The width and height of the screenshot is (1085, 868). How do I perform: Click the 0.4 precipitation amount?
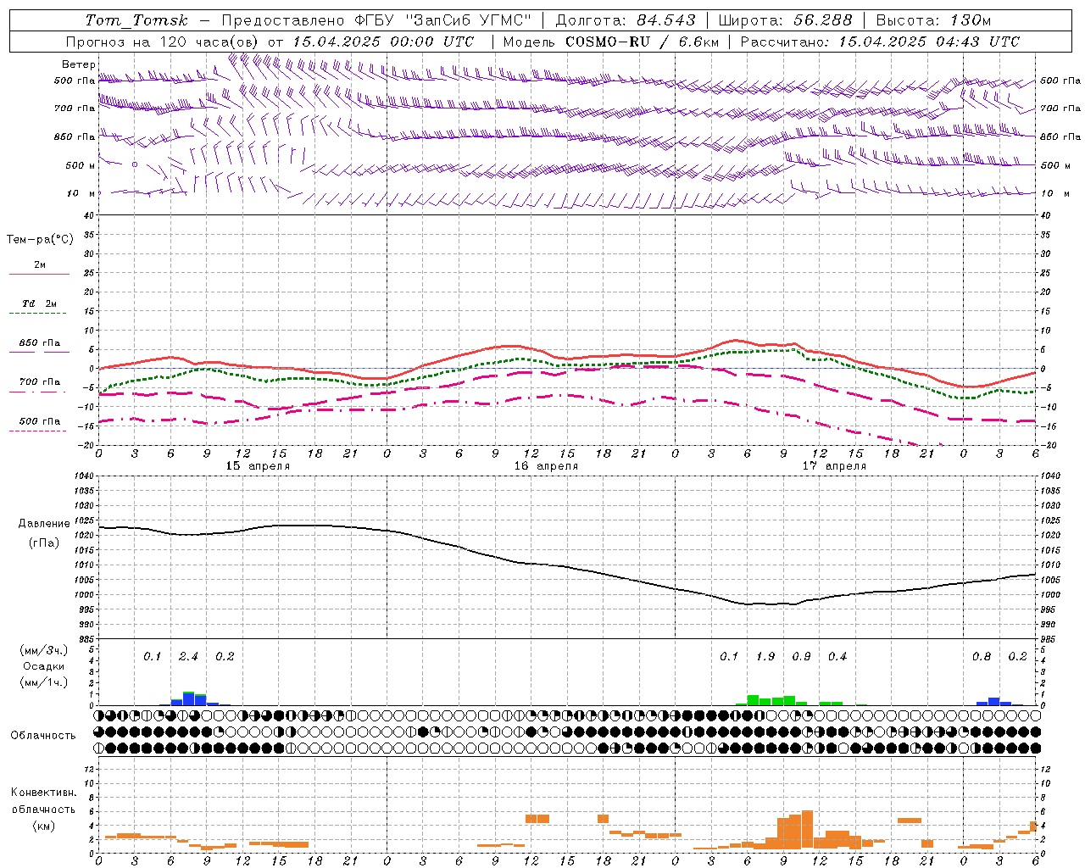[837, 657]
